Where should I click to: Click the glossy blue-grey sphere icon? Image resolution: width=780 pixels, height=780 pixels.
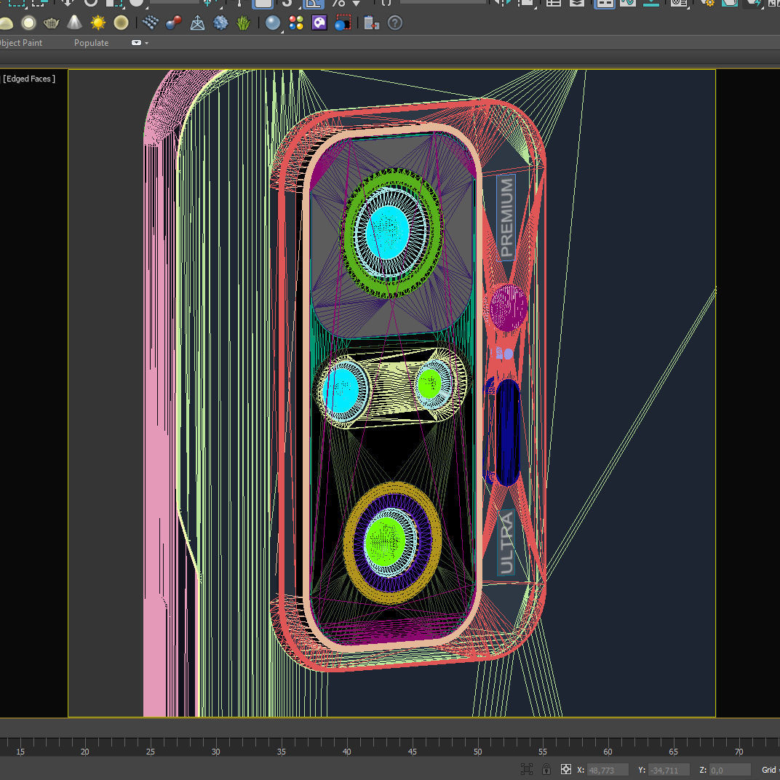(x=273, y=23)
